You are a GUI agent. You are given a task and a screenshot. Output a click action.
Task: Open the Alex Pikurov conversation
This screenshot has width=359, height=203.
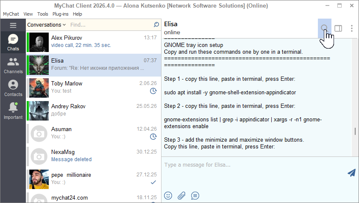(94, 42)
